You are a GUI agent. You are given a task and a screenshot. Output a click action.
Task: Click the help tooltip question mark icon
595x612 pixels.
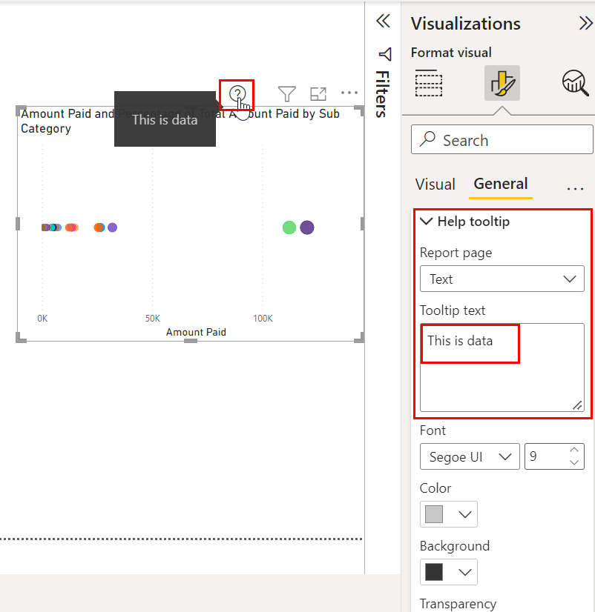click(237, 93)
